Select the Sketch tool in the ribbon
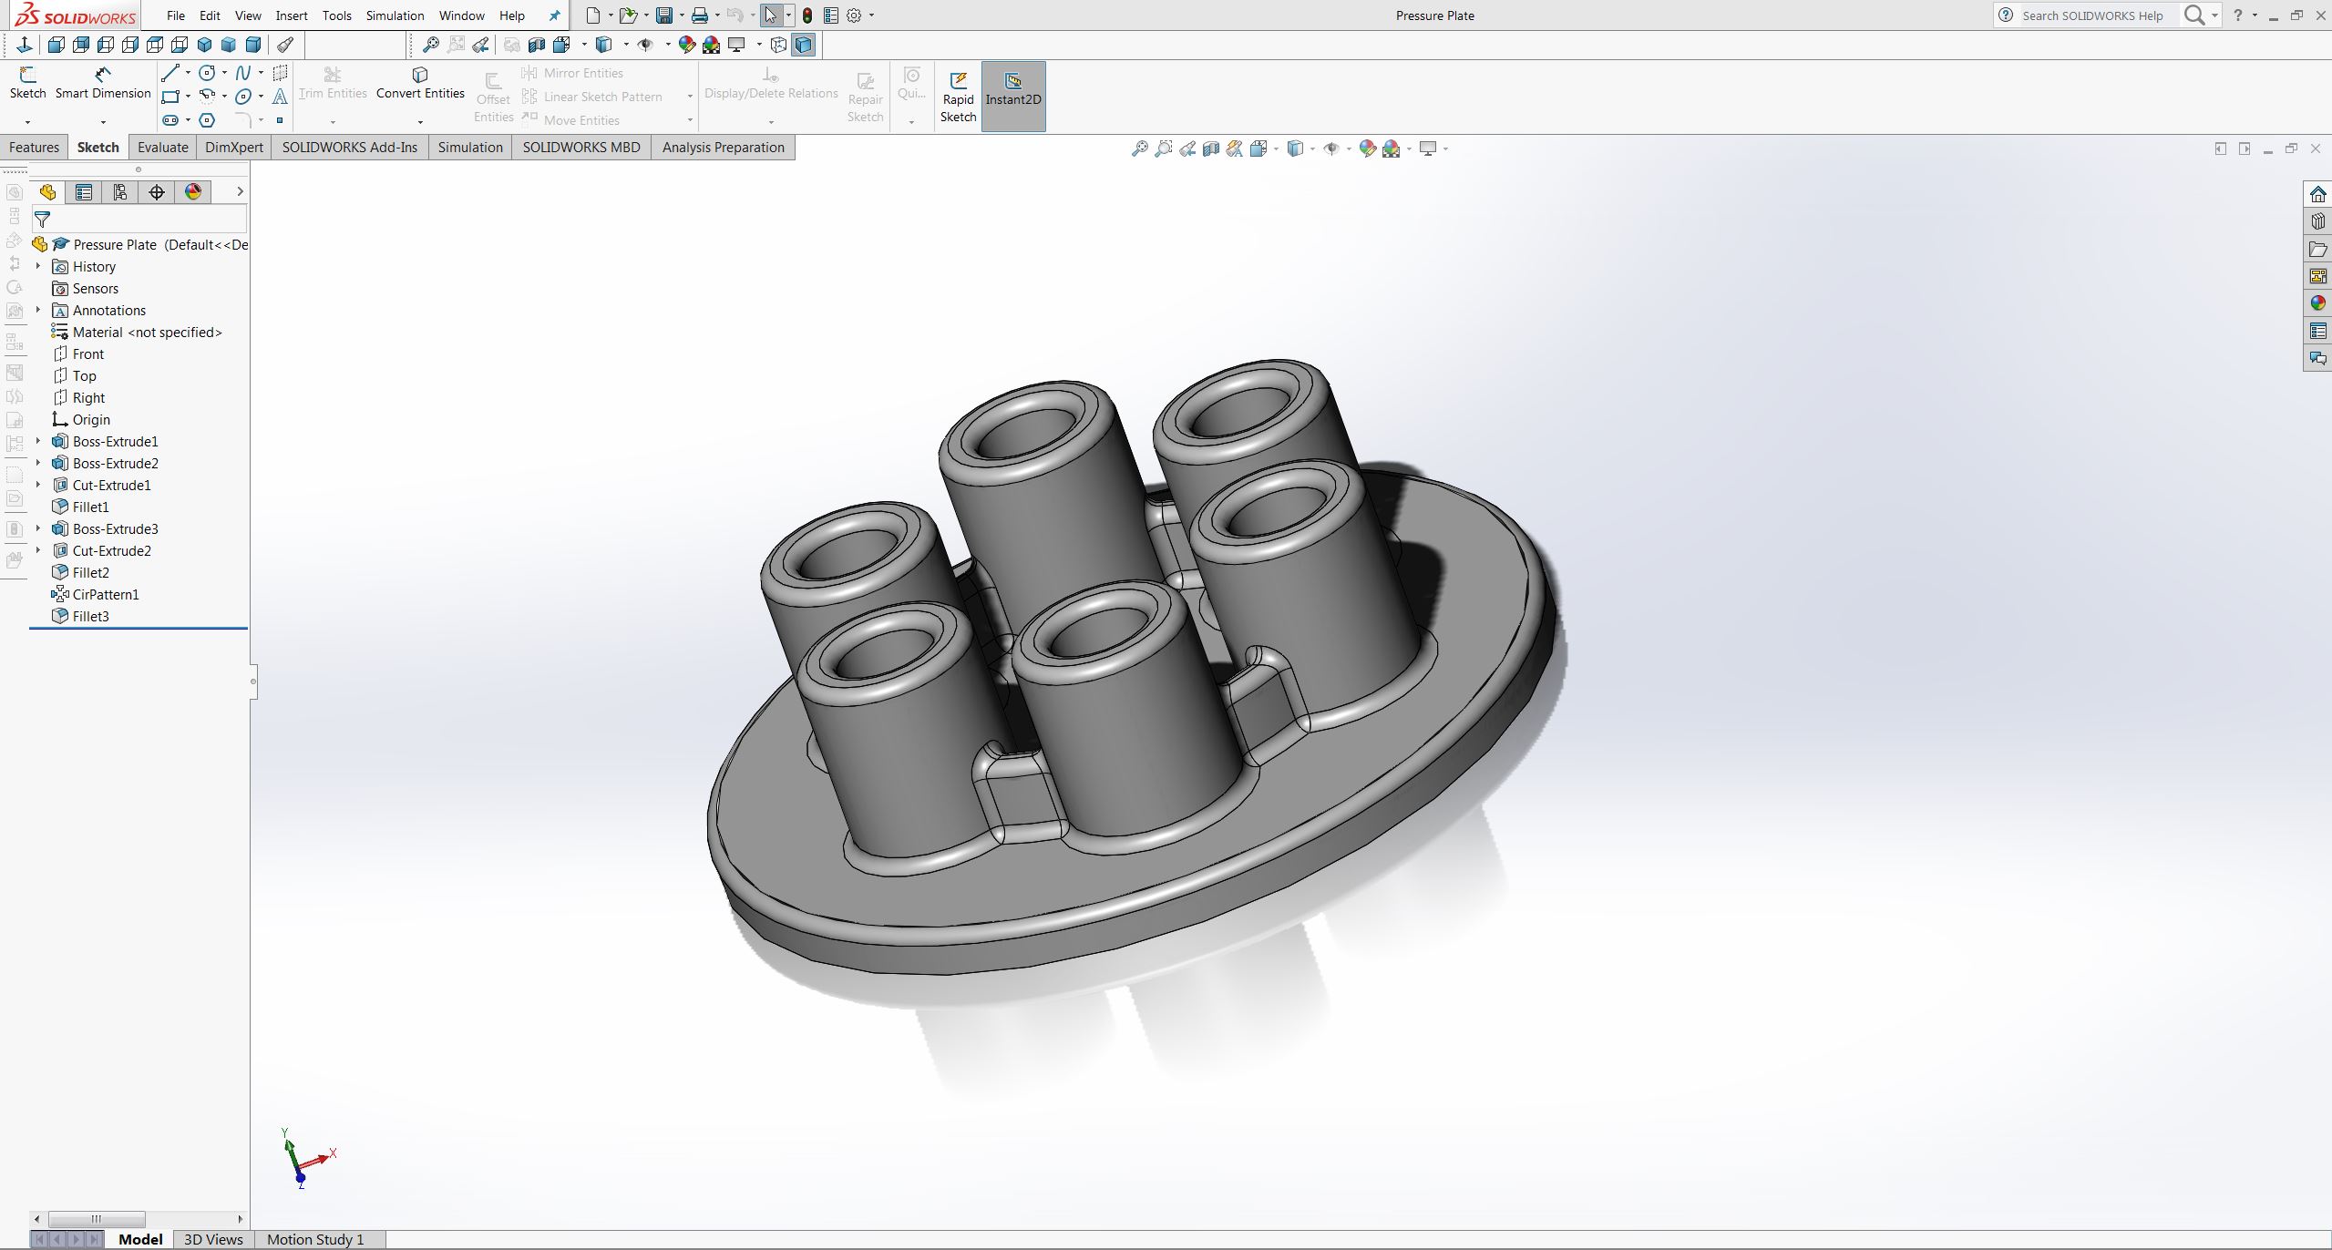Viewport: 2332px width, 1250px height. click(27, 82)
